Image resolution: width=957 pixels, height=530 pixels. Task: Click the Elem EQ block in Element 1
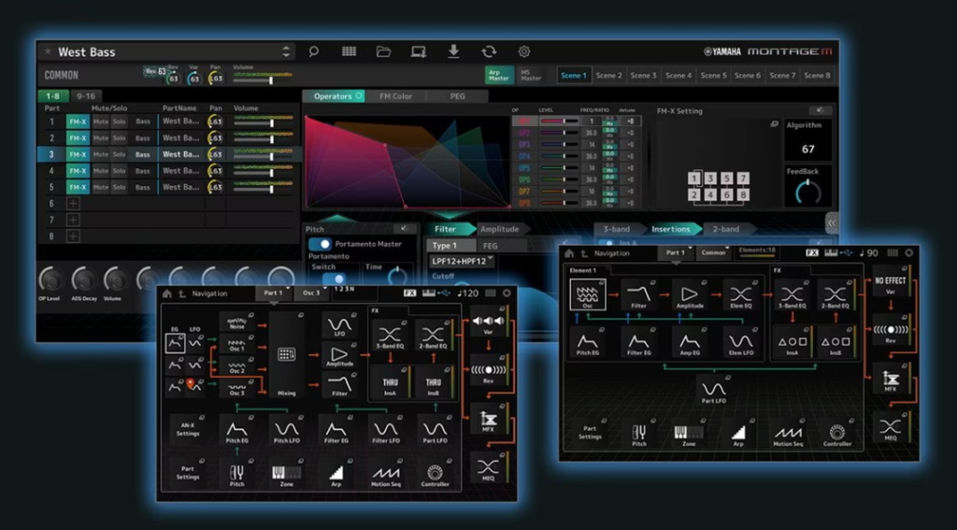(740, 297)
